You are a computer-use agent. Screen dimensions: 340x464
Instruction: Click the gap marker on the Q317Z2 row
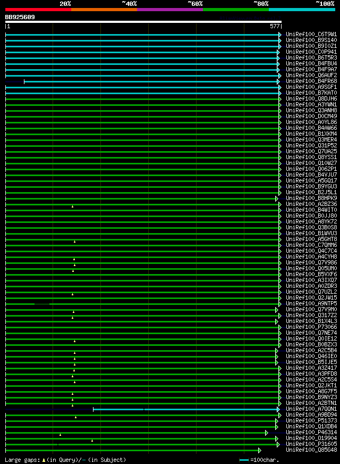click(72, 318)
